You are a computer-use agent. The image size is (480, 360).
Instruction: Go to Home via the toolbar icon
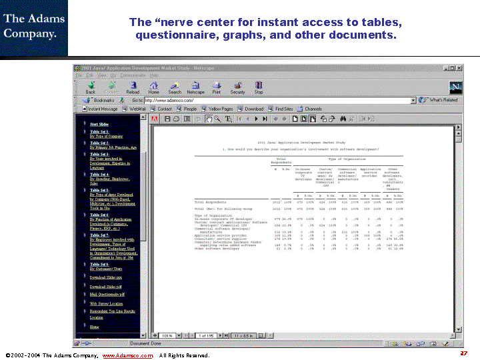(153, 87)
